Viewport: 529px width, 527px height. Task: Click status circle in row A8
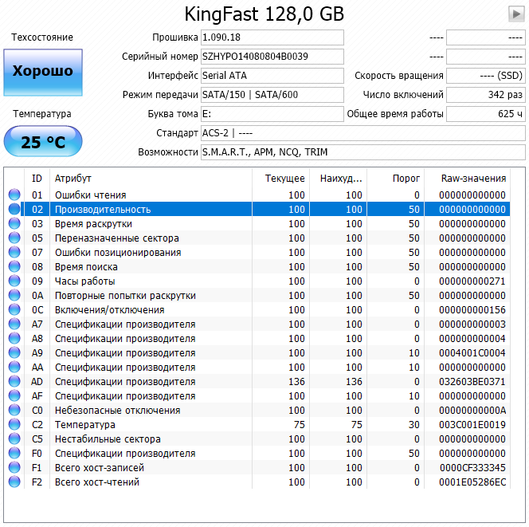pyautogui.click(x=14, y=338)
